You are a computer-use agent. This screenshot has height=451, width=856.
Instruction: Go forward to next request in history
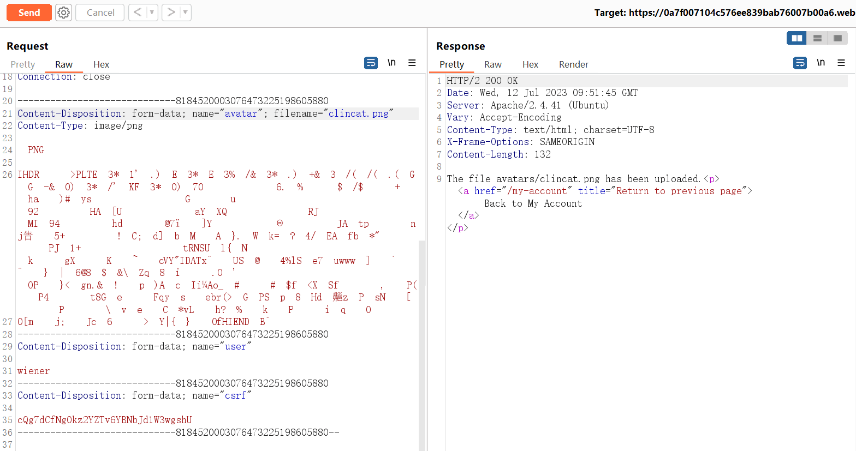tap(171, 13)
